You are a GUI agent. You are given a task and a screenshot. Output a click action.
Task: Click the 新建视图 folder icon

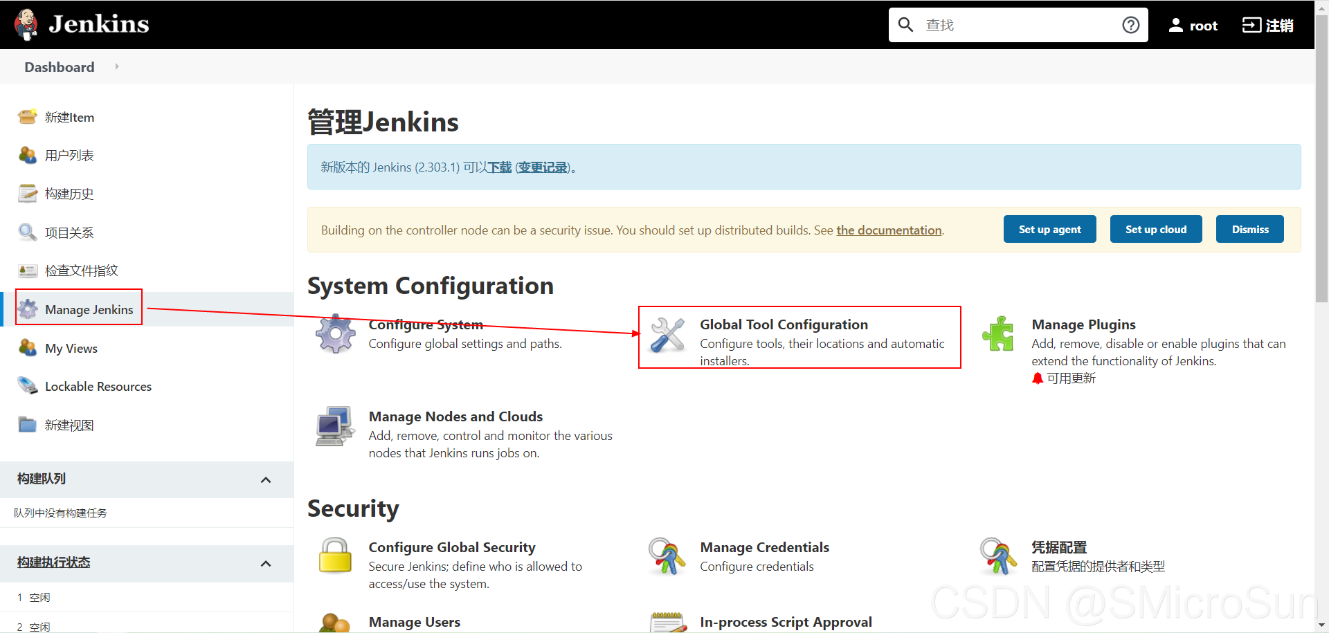coord(28,425)
